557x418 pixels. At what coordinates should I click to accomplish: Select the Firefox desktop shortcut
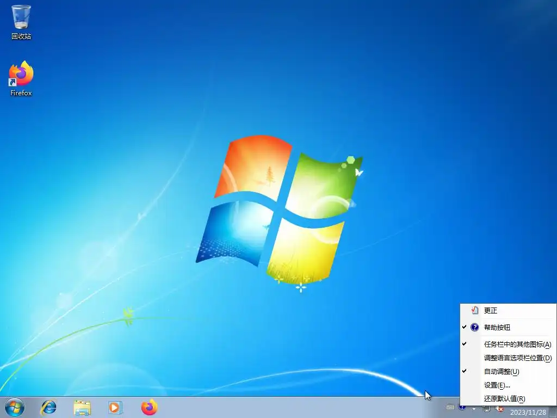21,78
